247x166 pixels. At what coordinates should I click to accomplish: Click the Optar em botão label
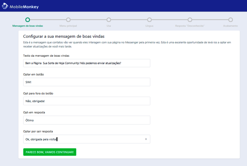point(33,75)
